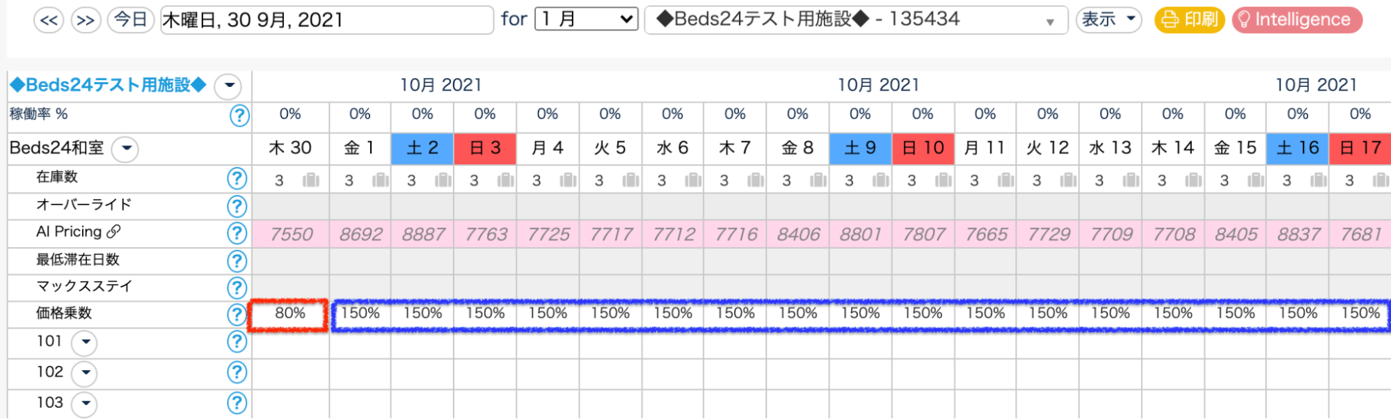
Task: Open help for 最低滞在日数 row
Action: (x=237, y=261)
